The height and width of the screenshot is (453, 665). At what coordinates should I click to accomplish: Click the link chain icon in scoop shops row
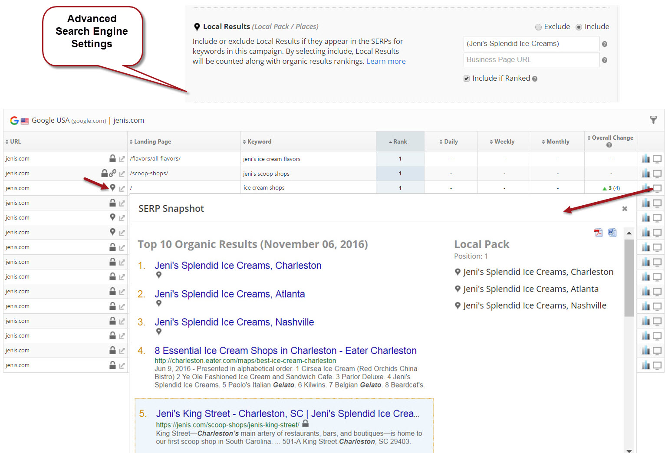pos(113,173)
